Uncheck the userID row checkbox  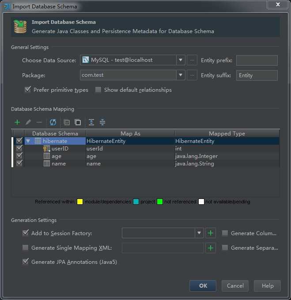coord(19,149)
